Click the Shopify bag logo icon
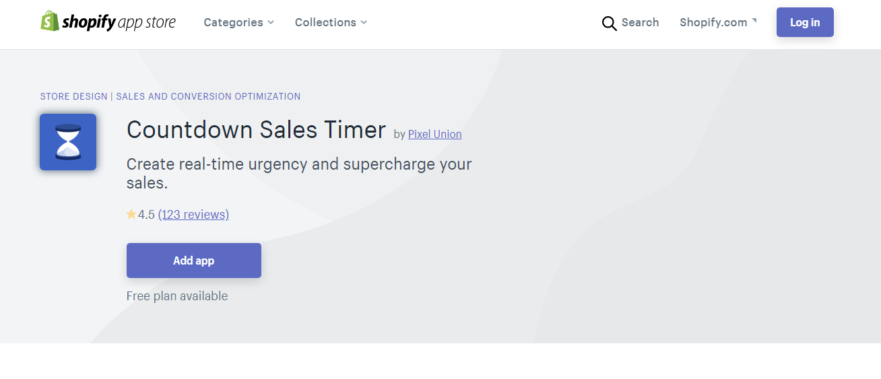Screen dimensions: 881x379 point(50,22)
